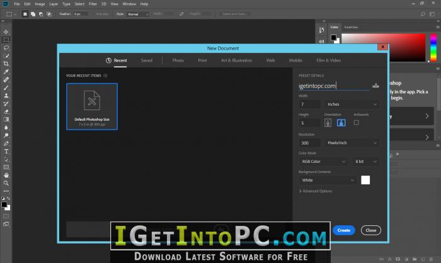Select Subtract from Selection mode

[41, 14]
